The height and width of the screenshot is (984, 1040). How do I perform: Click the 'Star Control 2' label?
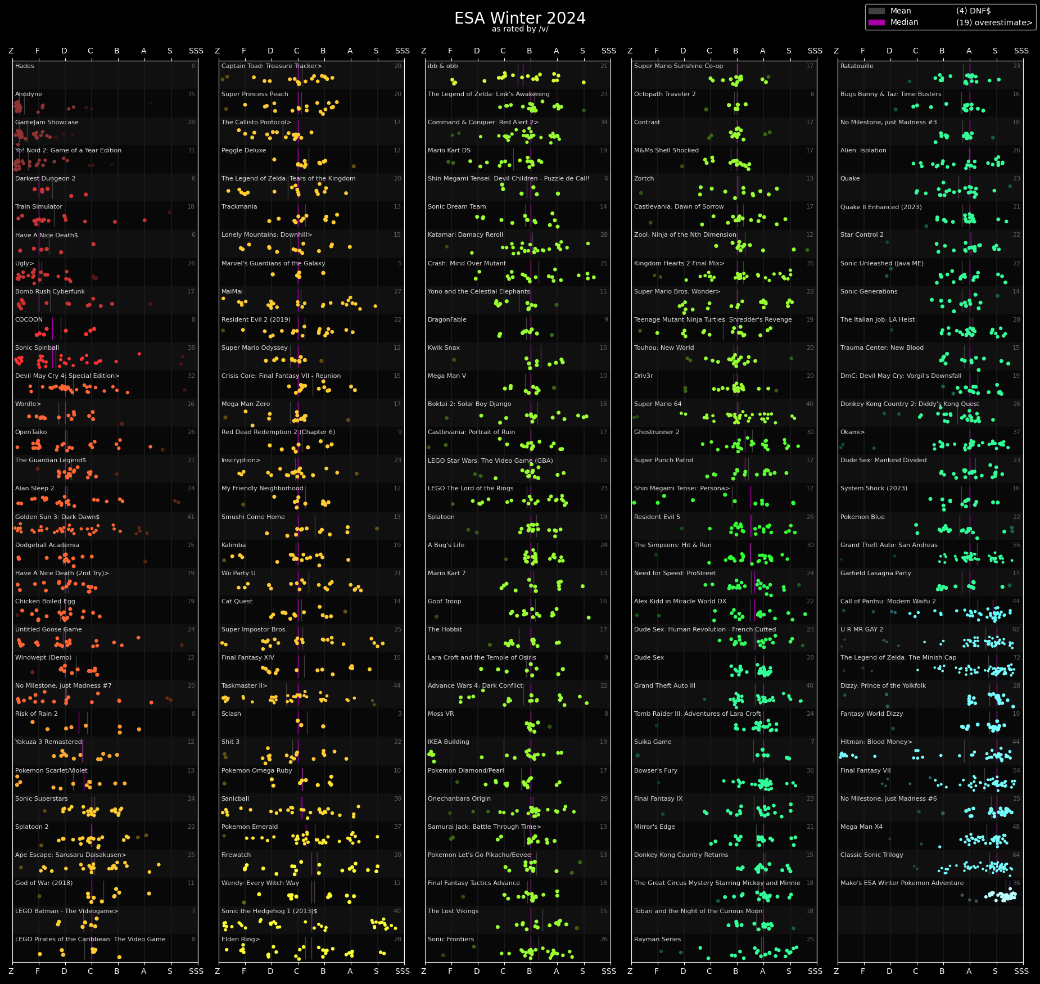pyautogui.click(x=862, y=235)
